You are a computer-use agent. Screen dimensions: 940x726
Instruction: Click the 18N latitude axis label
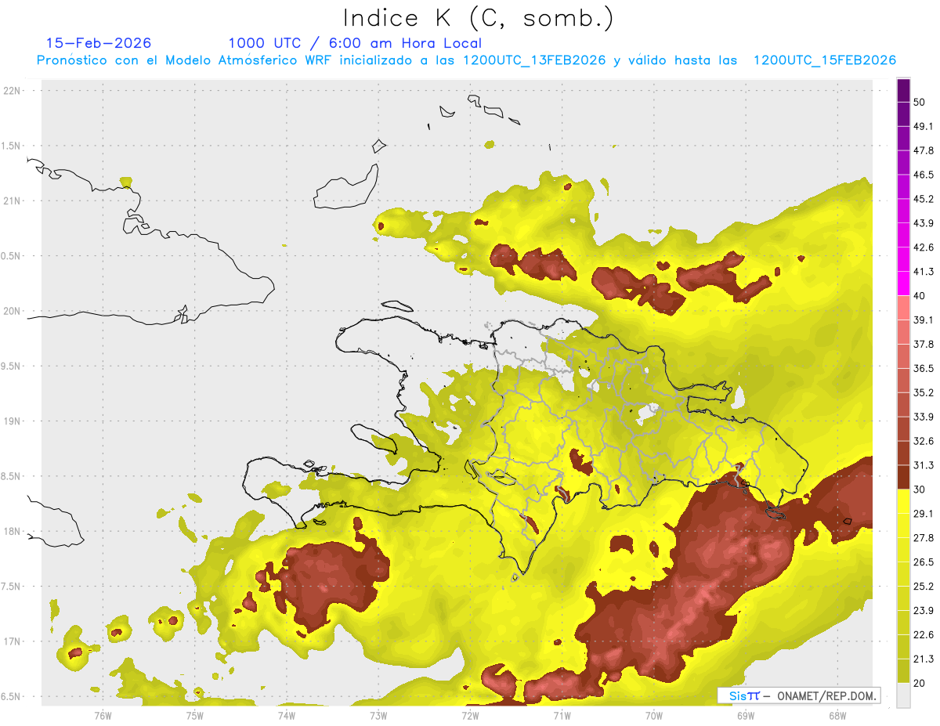click(x=13, y=531)
